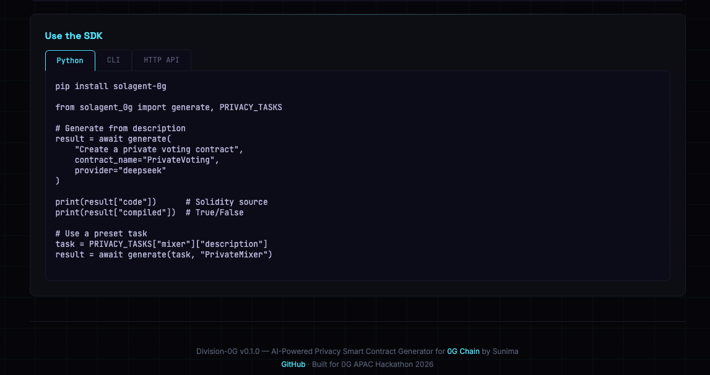Image resolution: width=710 pixels, height=375 pixels.
Task: Click the print(result["compiled"]) statement
Action: (x=115, y=213)
